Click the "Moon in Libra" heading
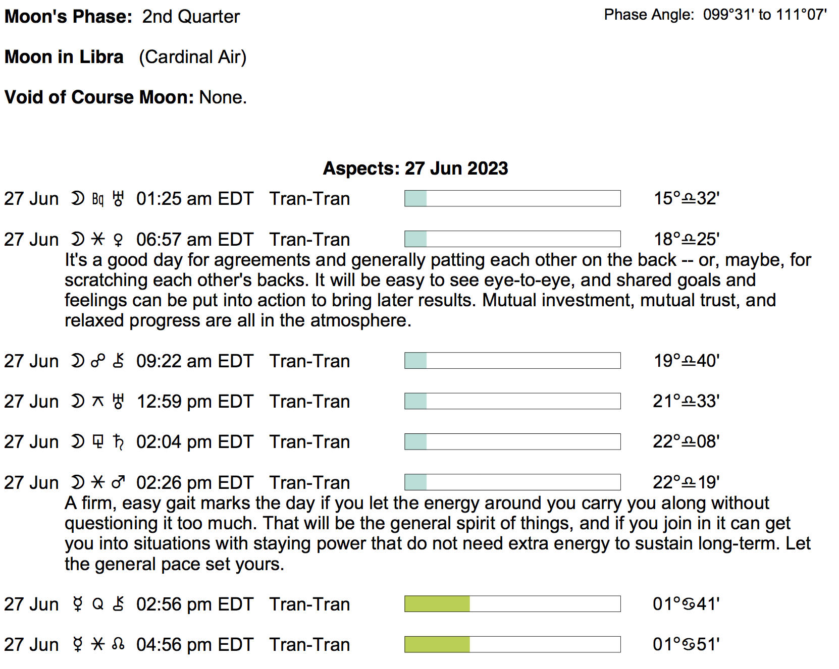This screenshot has width=839, height=669. click(x=64, y=57)
